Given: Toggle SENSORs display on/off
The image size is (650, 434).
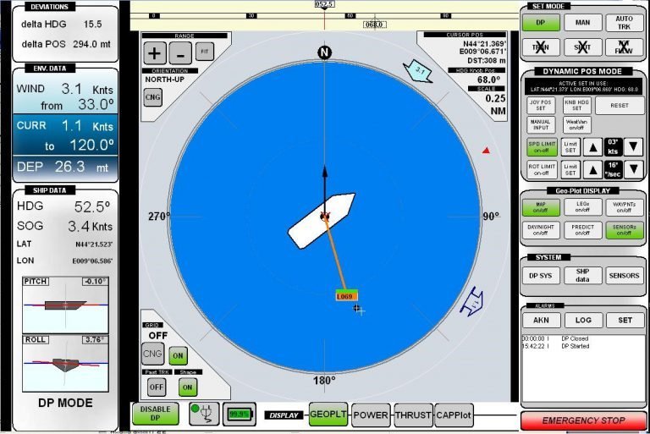Looking at the screenshot, I should [x=625, y=229].
